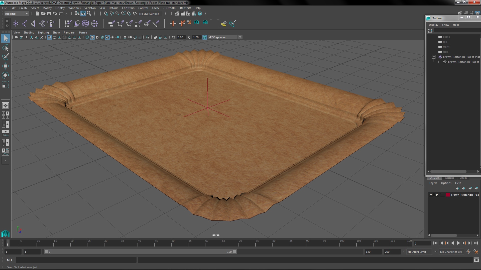Activate the Lasso select tool

6,47
